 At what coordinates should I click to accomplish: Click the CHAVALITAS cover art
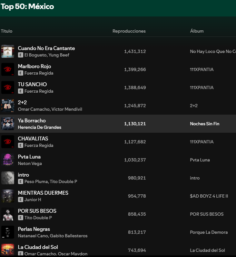(8, 142)
